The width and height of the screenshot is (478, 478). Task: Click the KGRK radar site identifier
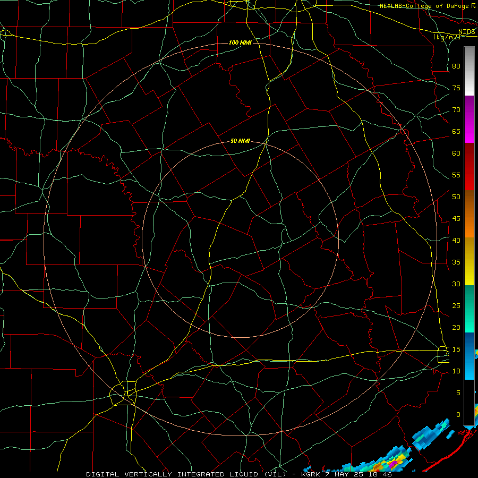point(311,474)
